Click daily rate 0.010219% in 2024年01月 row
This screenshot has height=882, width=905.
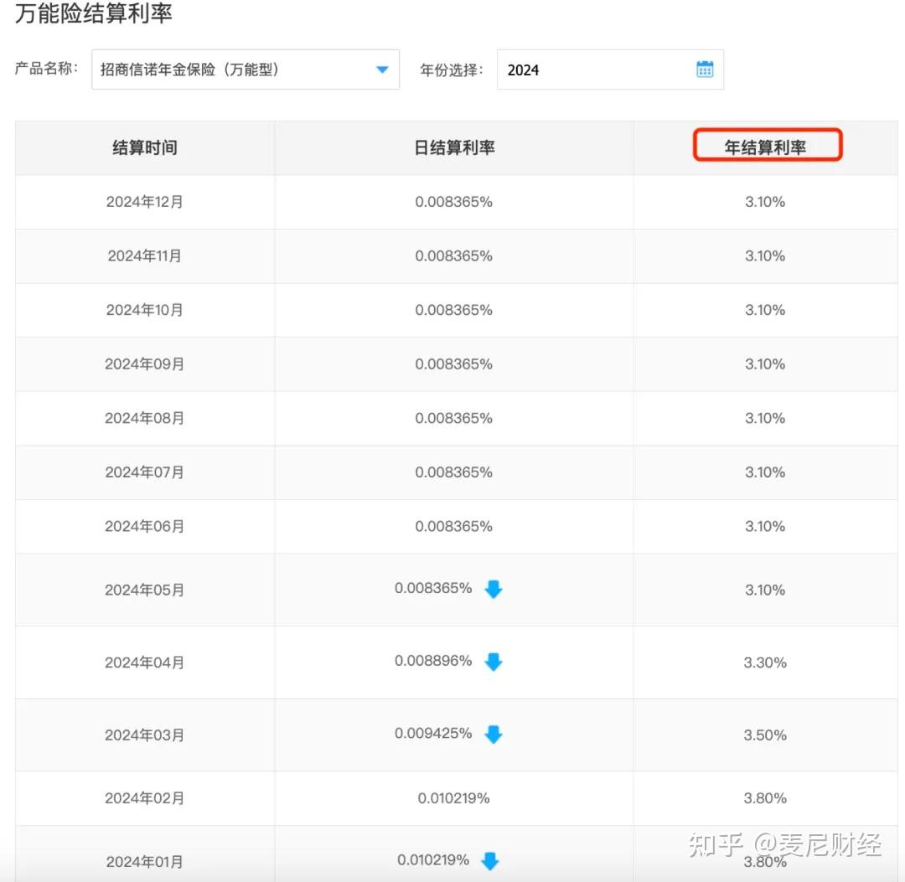point(433,860)
